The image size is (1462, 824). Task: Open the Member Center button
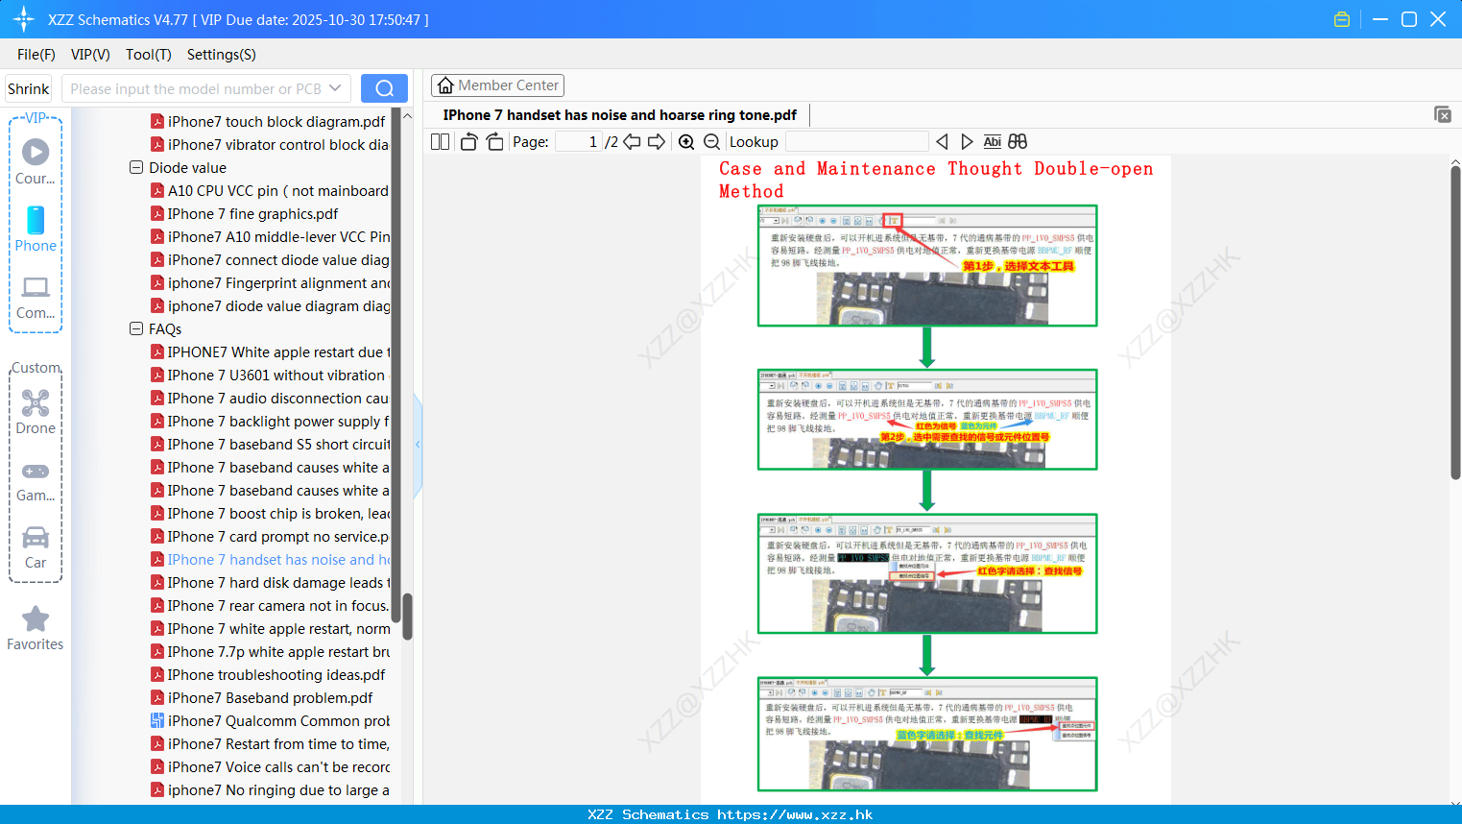497,85
